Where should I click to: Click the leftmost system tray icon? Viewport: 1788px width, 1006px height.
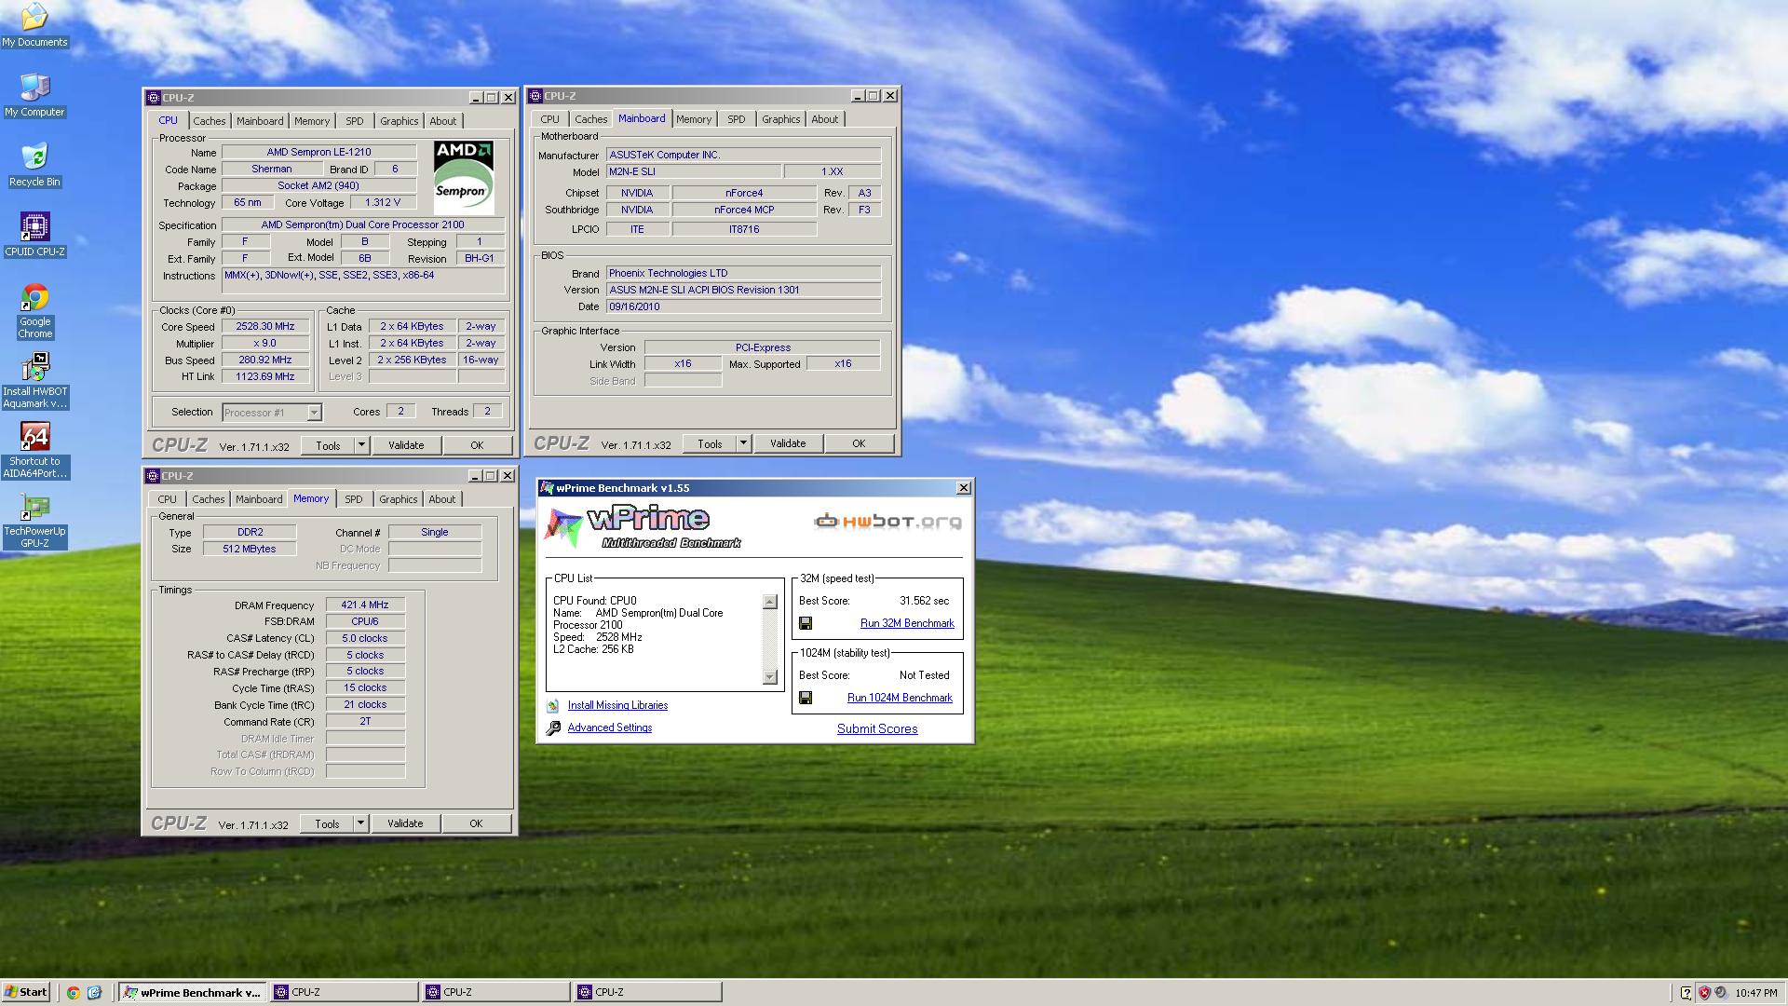tap(1686, 993)
